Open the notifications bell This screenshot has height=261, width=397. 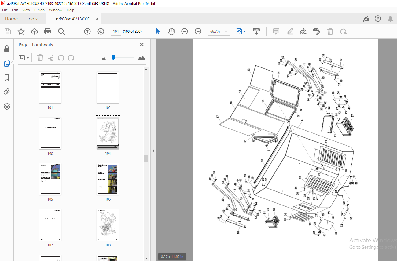pyautogui.click(x=390, y=19)
